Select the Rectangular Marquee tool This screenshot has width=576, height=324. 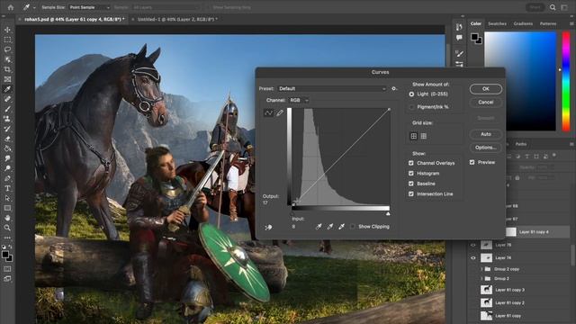[7, 40]
